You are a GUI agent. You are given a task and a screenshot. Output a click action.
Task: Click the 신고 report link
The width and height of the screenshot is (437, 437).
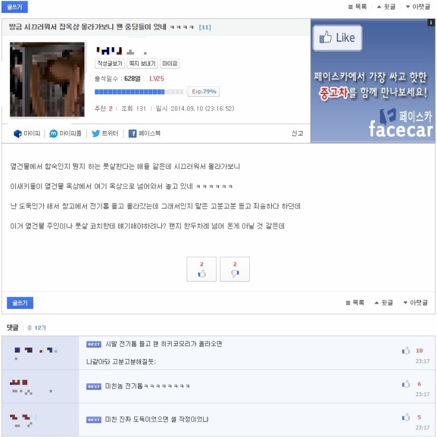pos(297,133)
